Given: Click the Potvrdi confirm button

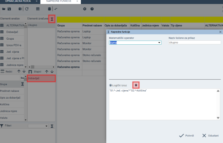Looking at the screenshot, I should (186, 135).
